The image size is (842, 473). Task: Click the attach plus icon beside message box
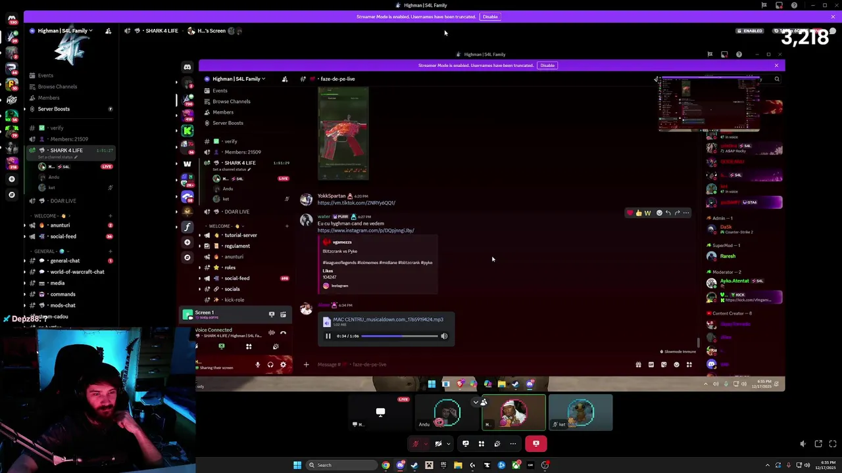pos(306,365)
